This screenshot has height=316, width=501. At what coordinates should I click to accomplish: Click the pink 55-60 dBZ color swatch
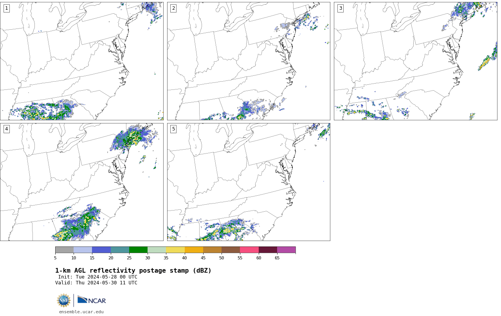[249, 250]
